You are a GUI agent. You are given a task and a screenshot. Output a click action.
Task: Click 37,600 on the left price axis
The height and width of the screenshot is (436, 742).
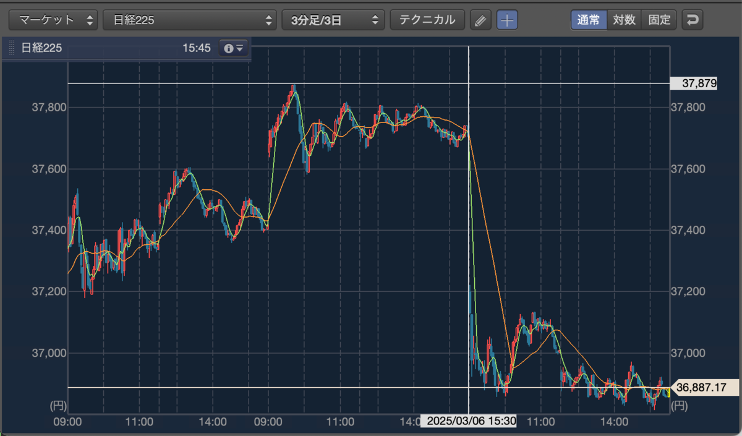pyautogui.click(x=49, y=169)
